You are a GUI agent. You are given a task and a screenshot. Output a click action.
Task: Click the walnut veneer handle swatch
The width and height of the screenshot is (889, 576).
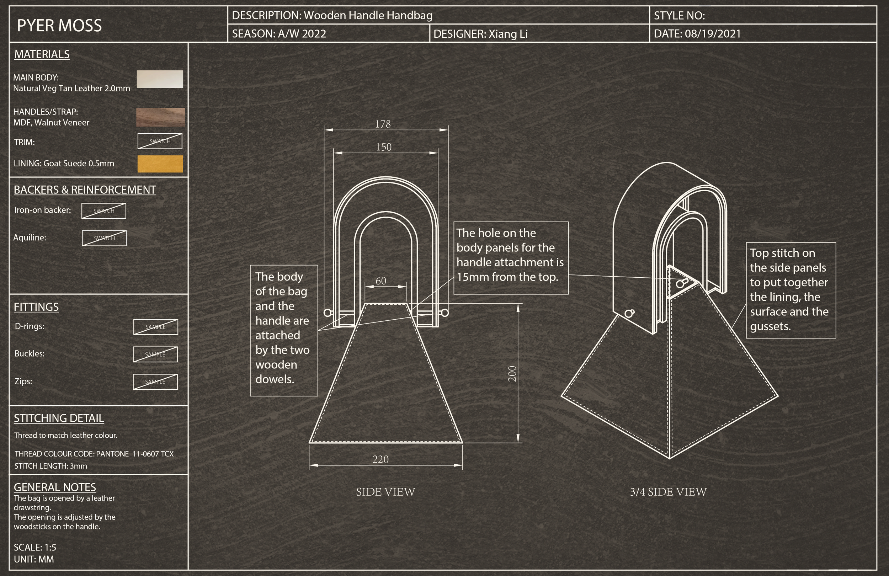(161, 117)
